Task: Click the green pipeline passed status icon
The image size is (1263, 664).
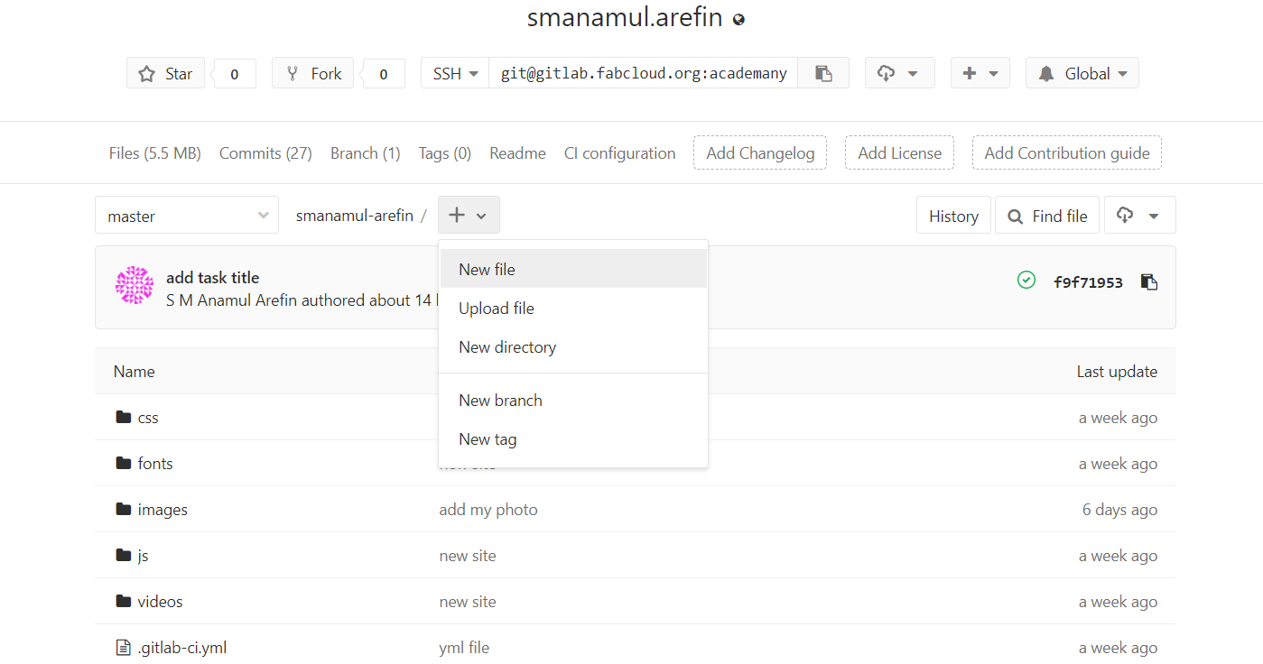Action: pos(1026,281)
